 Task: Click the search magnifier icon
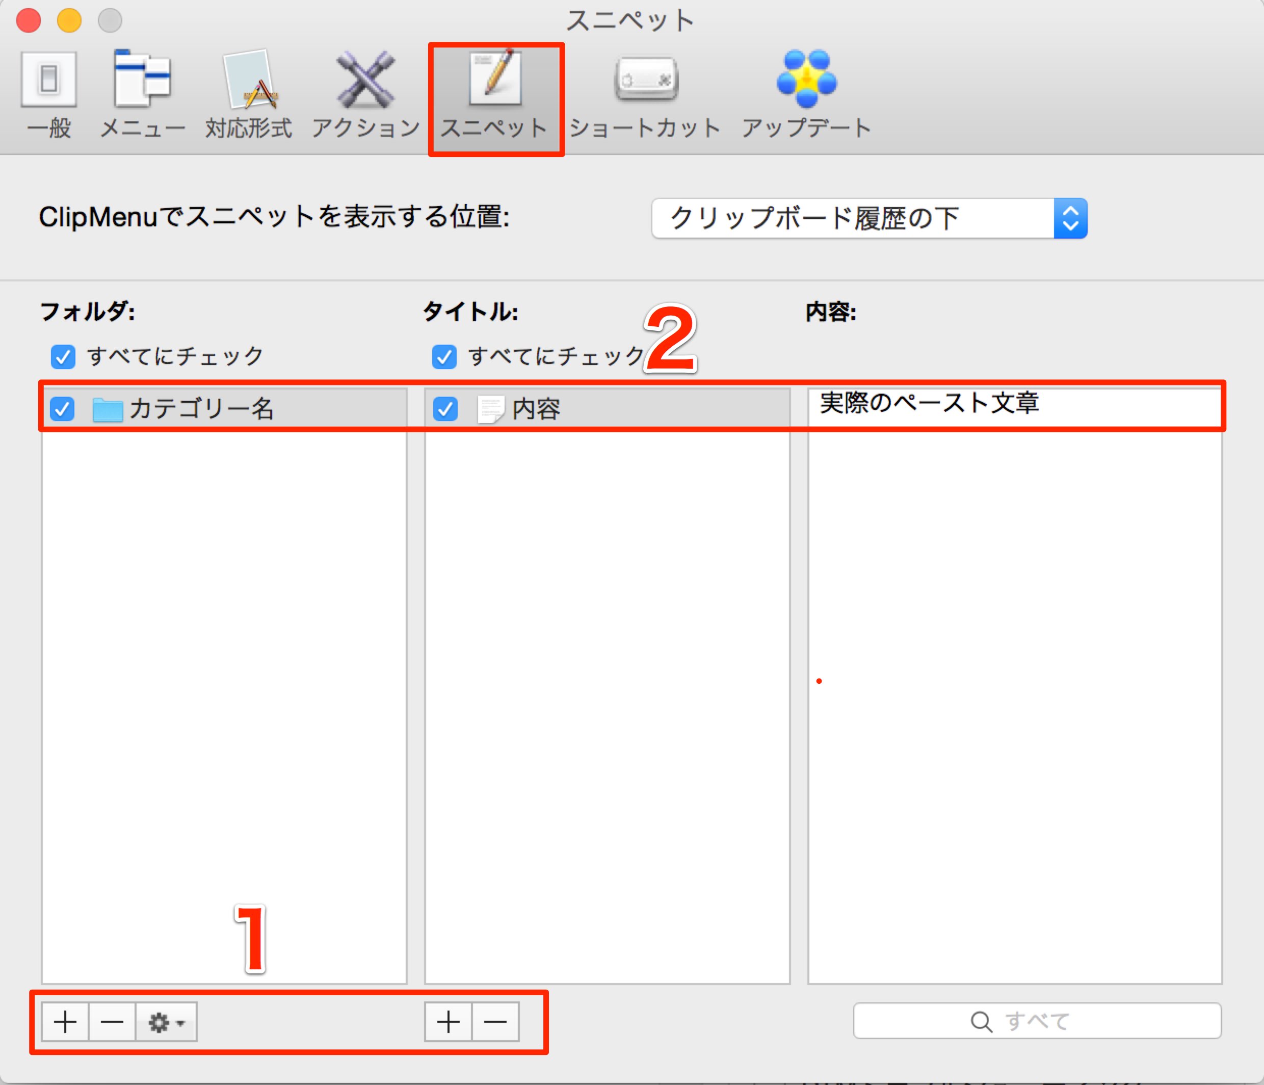pyautogui.click(x=981, y=1022)
